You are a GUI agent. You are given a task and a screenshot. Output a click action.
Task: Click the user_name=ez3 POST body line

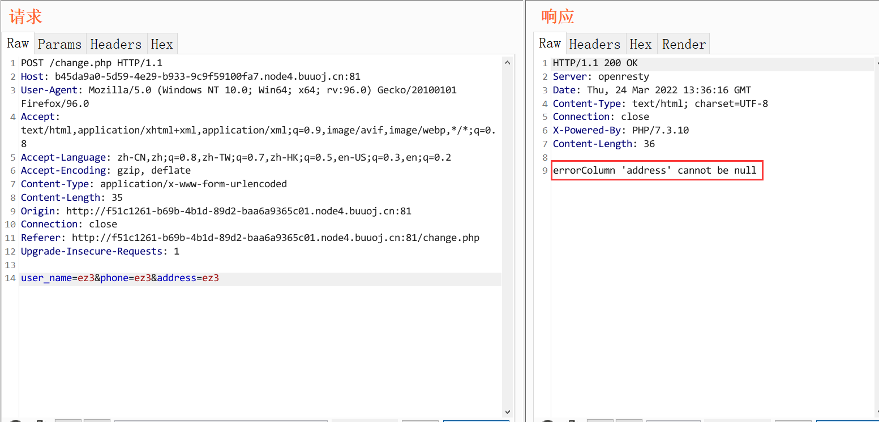coord(260,278)
